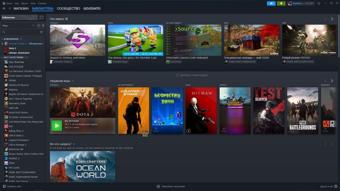Open the announcements megaphone icon
Screen dimensions: 340x191
271,3
